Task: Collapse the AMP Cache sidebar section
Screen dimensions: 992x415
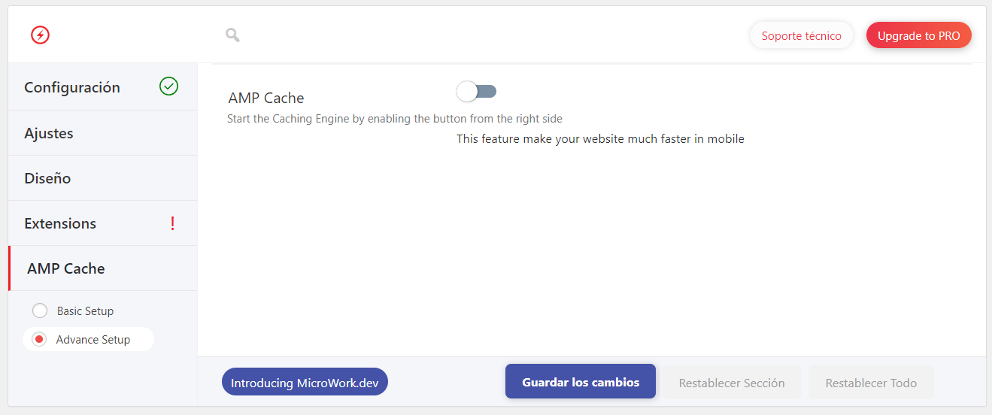Action: 102,268
